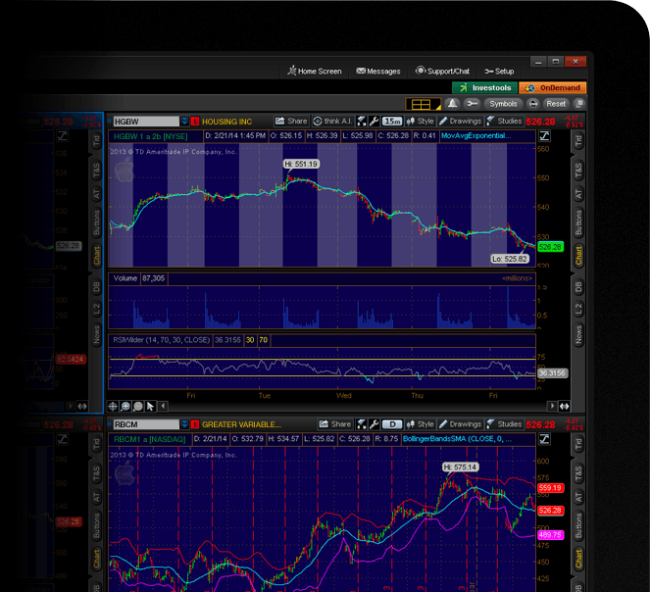Click the detach window icon next to Reset
Image resolution: width=650 pixels, height=592 pixels.
(579, 104)
